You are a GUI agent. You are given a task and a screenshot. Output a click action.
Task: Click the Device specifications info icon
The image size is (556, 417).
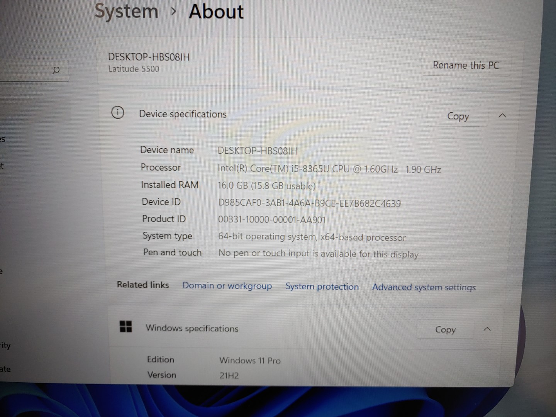[118, 113]
